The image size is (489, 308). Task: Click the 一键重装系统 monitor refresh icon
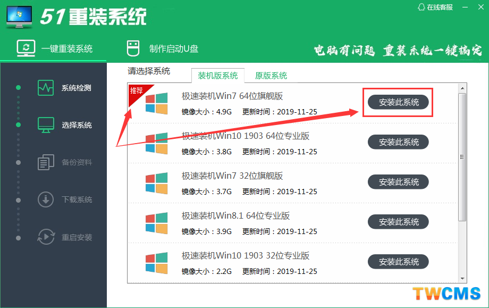point(26,48)
